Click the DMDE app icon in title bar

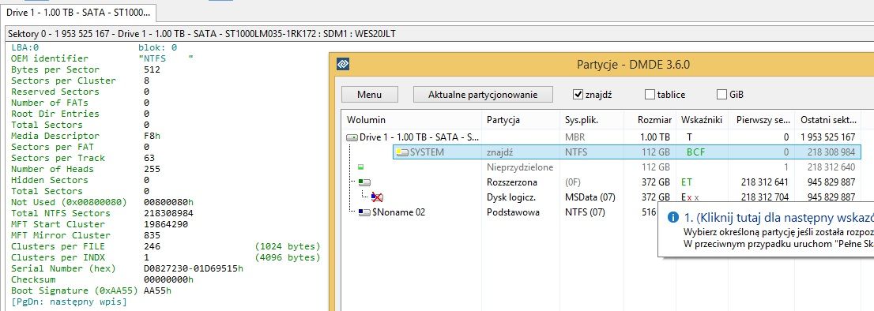[343, 65]
